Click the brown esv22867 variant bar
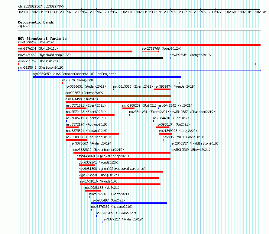 point(118,96)
